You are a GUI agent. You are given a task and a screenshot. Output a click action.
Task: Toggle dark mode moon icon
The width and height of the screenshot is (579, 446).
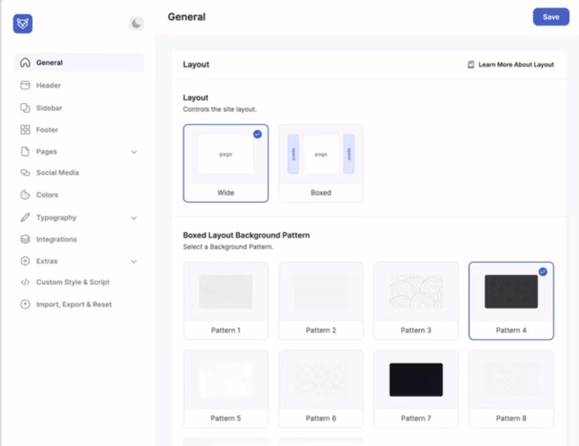click(136, 24)
